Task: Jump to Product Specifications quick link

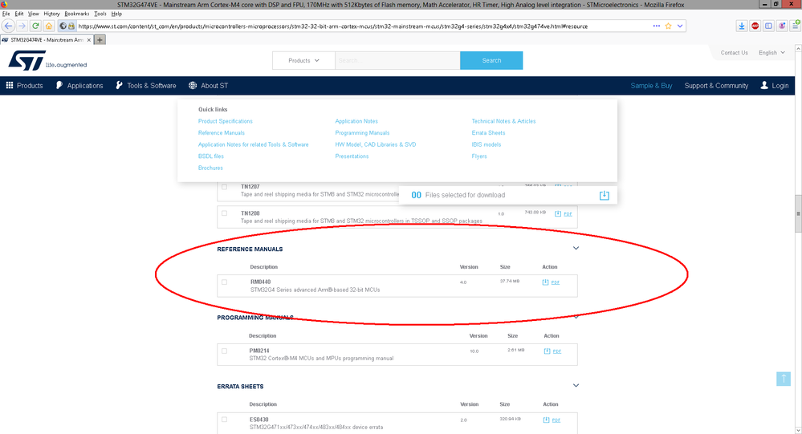Action: [225, 121]
